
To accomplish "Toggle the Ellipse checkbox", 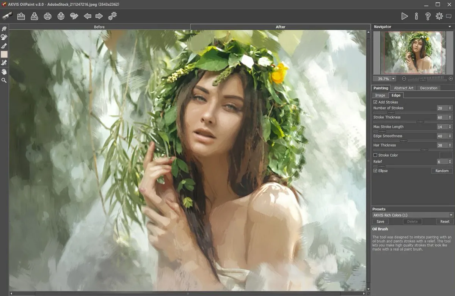I will 375,171.
